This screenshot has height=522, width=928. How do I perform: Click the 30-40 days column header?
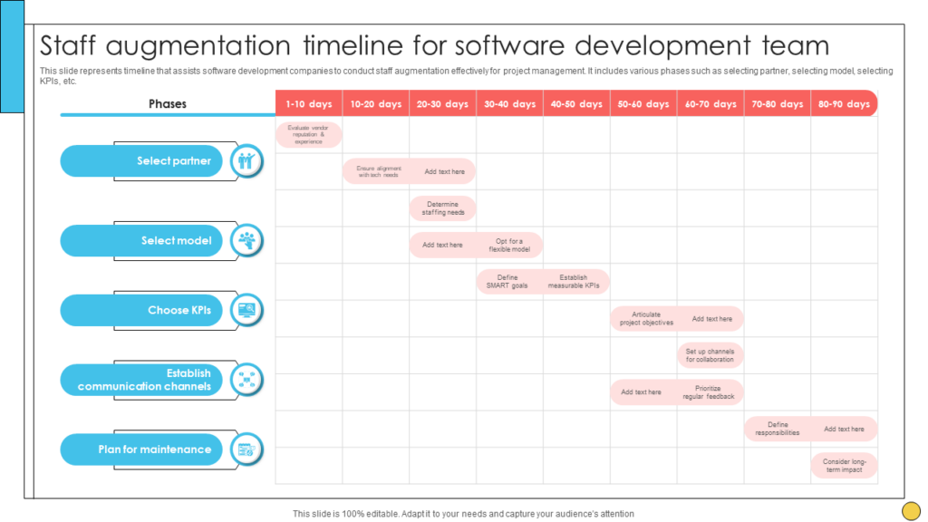tap(509, 103)
